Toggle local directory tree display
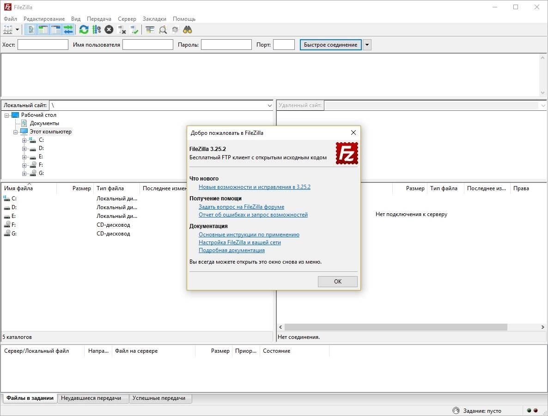Screen dimensions: 548x416 (43, 30)
